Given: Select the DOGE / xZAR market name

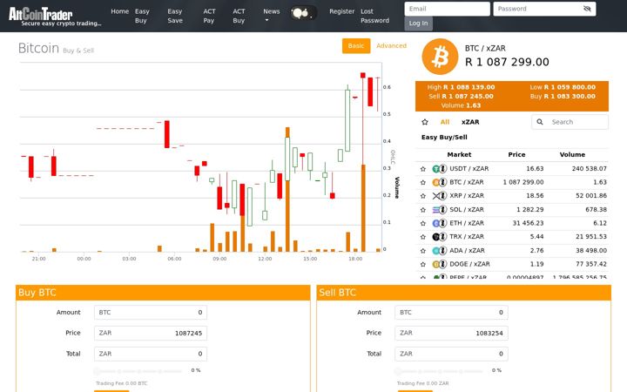Looking at the screenshot, I should (x=469, y=265).
